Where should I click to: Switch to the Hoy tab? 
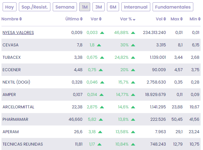click(x=9, y=7)
